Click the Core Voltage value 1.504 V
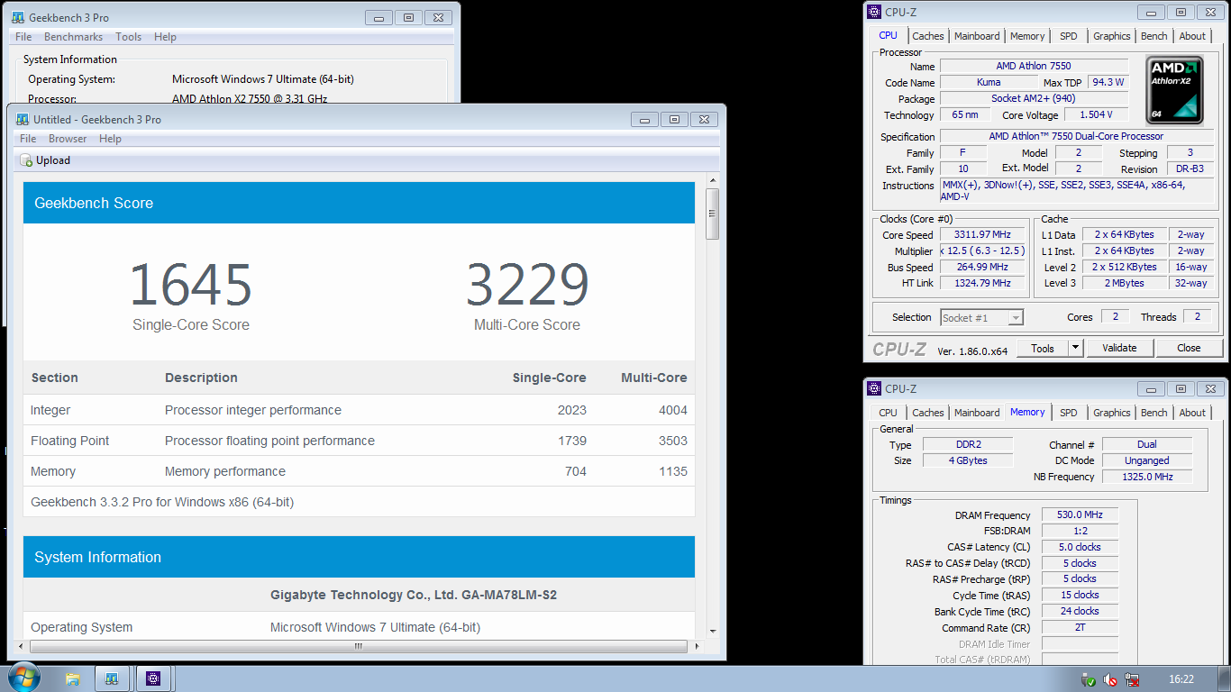Image resolution: width=1231 pixels, height=692 pixels. tap(1095, 114)
